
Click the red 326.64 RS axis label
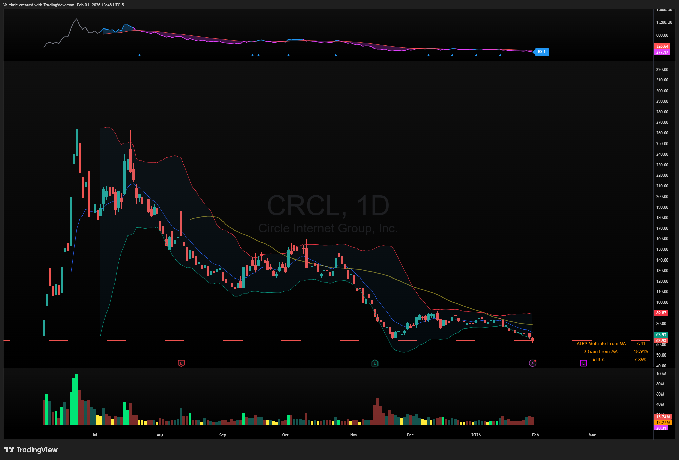pyautogui.click(x=662, y=46)
